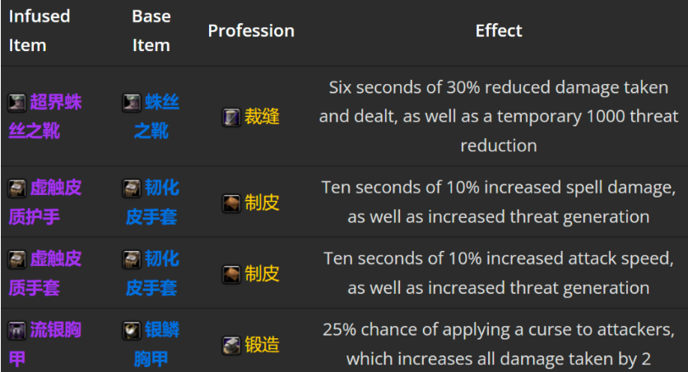Open the 虚触皮质护手 purple link
Viewport: 688px width, 372px height.
(45, 202)
